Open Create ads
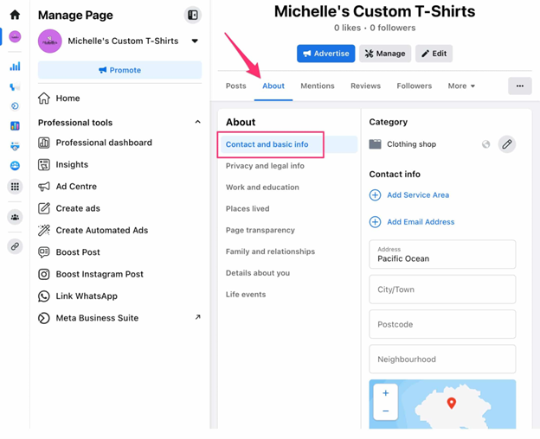 pyautogui.click(x=119, y=208)
